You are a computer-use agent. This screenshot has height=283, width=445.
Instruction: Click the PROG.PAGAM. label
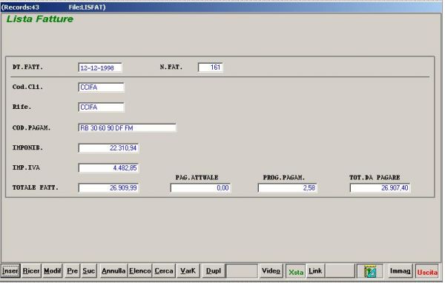283,178
